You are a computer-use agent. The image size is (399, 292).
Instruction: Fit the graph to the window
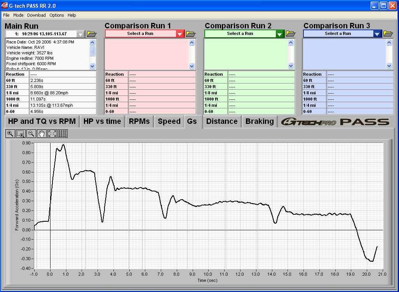52,134
